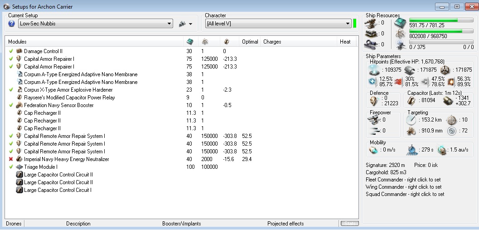Click the shield hitpoints icon 109375
The height and width of the screenshot is (230, 479).
[x=375, y=70]
